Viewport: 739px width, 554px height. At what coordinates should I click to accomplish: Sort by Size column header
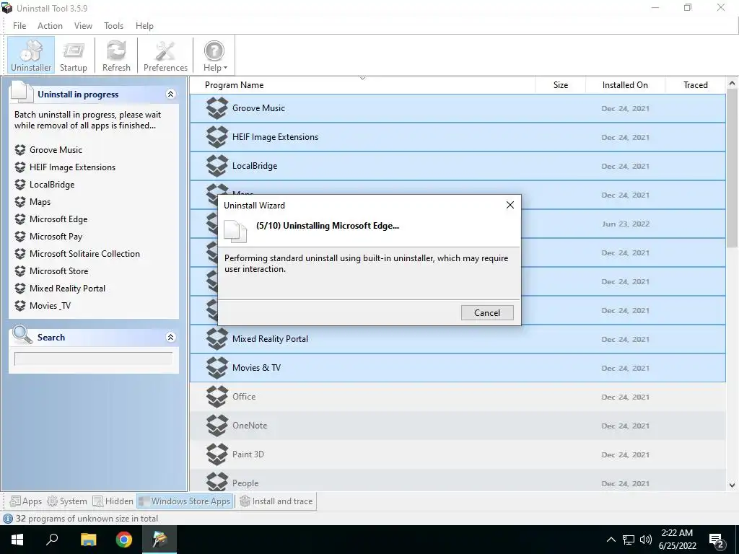(x=560, y=85)
